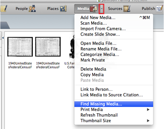
Task: Choose Categorize Media
Action: click(114, 54)
